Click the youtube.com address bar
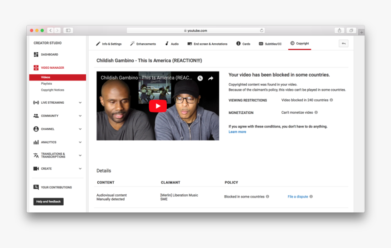 click(196, 30)
